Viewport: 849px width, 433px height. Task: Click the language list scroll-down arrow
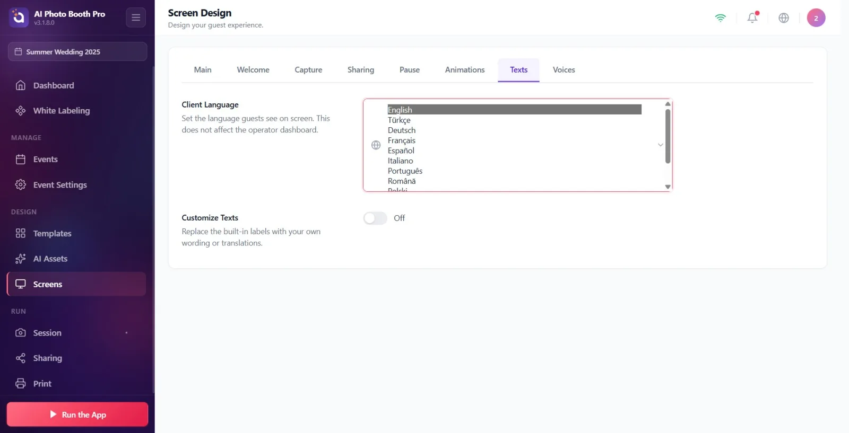pos(668,187)
